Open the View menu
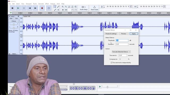 [23, 4]
